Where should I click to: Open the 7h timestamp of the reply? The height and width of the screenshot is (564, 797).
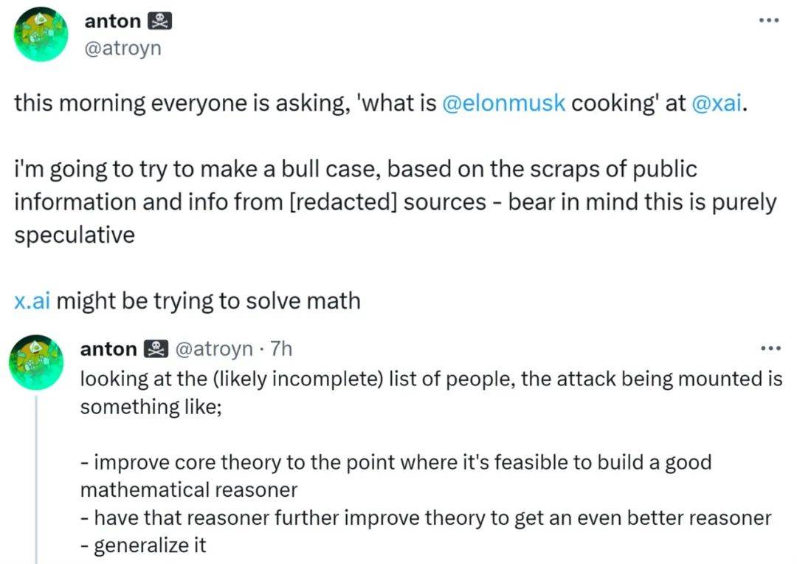coord(281,348)
